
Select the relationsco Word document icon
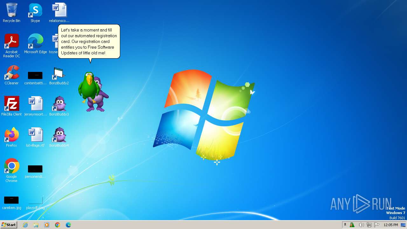click(x=59, y=13)
